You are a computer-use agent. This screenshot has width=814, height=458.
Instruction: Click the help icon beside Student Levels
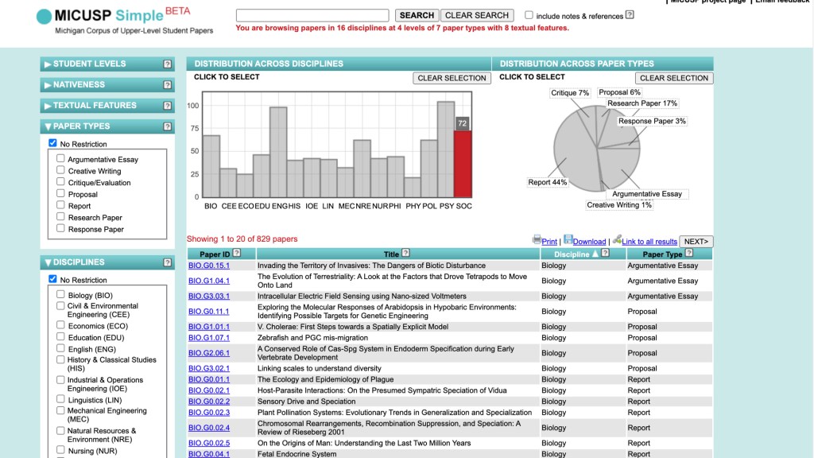(x=167, y=64)
